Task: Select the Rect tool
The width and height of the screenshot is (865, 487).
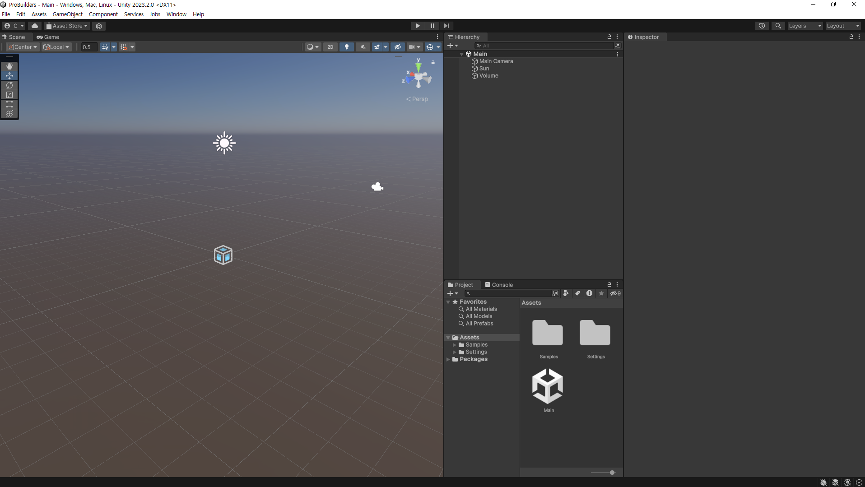Action: tap(9, 104)
